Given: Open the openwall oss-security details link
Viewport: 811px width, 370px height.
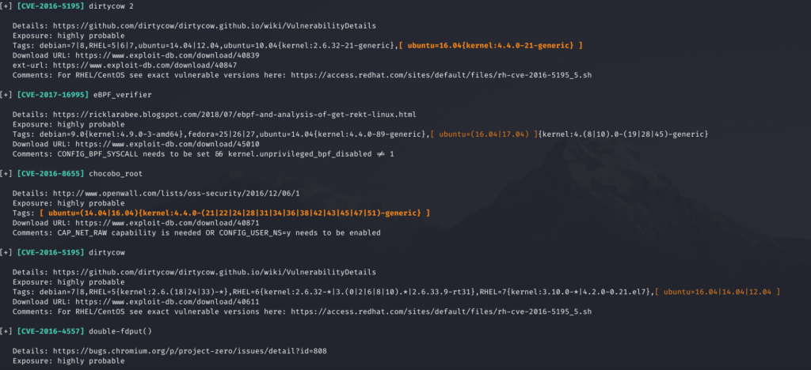Looking at the screenshot, I should click(x=177, y=194).
